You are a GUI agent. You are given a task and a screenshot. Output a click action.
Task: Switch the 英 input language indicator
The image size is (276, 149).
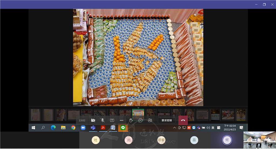(x=213, y=128)
